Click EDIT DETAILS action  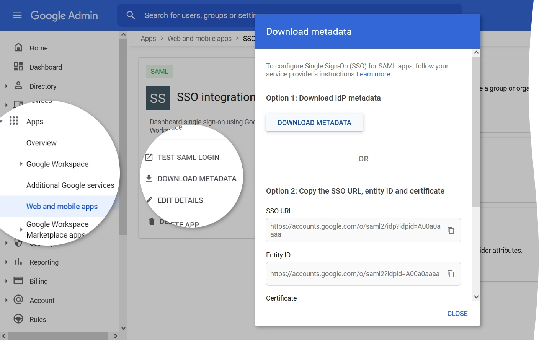[180, 200]
